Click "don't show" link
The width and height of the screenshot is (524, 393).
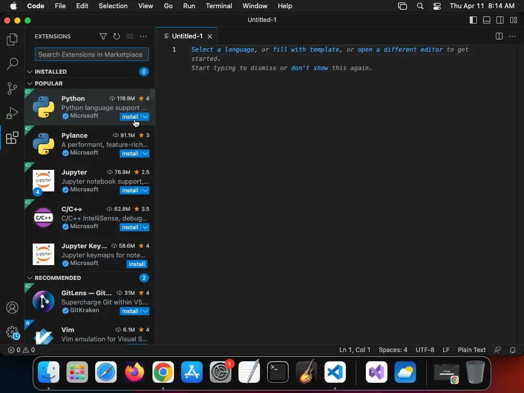point(310,68)
